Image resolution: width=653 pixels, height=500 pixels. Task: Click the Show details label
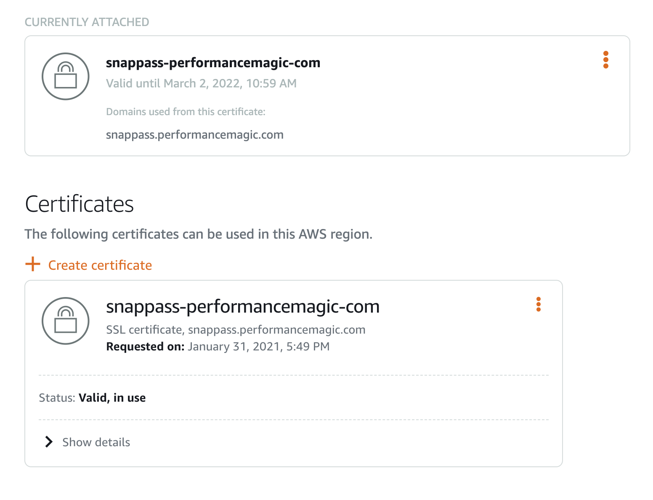96,442
